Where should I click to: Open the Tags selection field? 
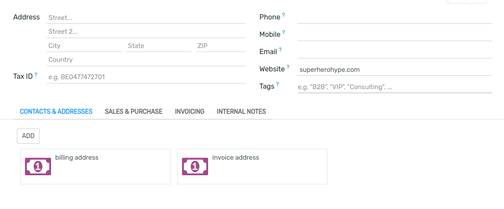[x=394, y=87]
